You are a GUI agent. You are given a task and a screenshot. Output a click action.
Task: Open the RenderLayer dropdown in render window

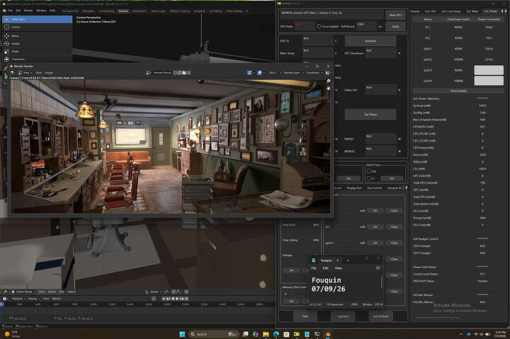[x=293, y=73]
